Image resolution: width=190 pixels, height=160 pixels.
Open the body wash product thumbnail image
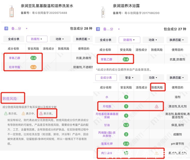(103, 12)
